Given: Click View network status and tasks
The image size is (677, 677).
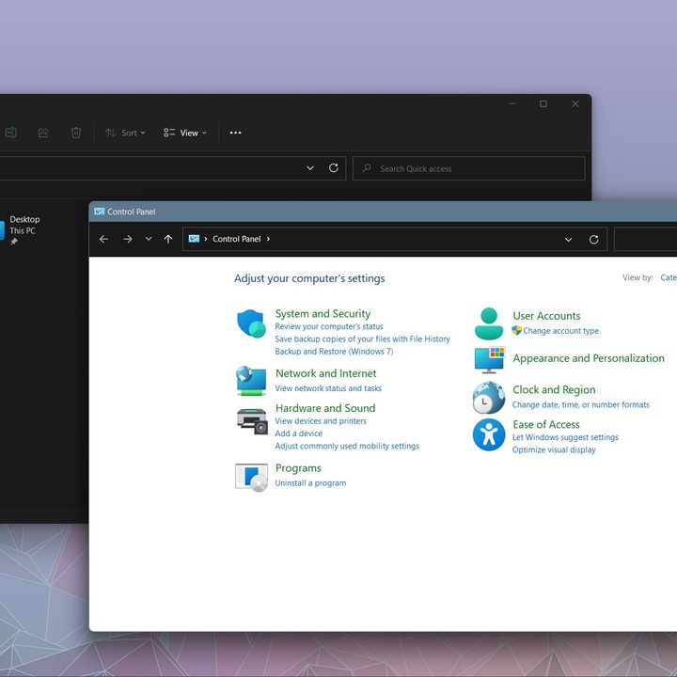Looking at the screenshot, I should point(328,388).
